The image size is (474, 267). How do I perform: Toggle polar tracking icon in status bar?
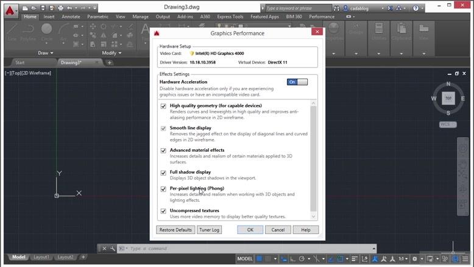click(302, 259)
